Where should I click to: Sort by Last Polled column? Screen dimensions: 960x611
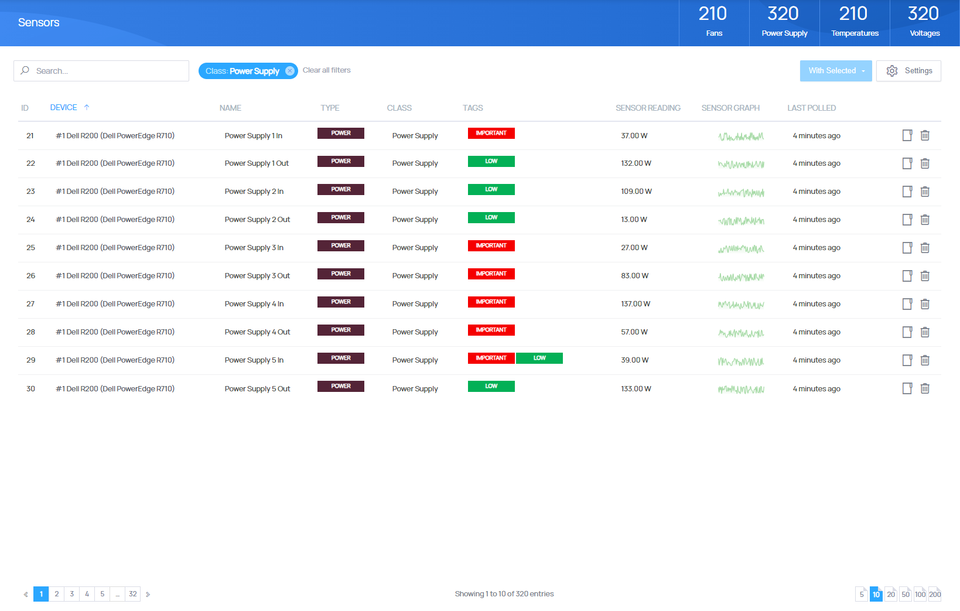(x=811, y=108)
